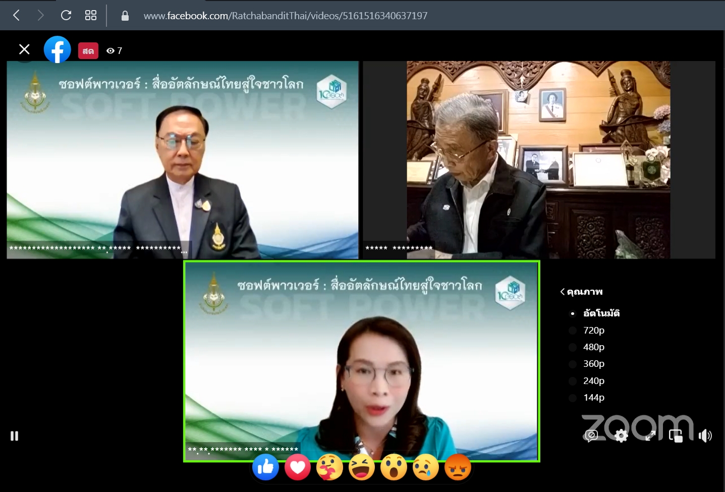Send a Love heart reaction
The image size is (725, 492).
(x=297, y=467)
